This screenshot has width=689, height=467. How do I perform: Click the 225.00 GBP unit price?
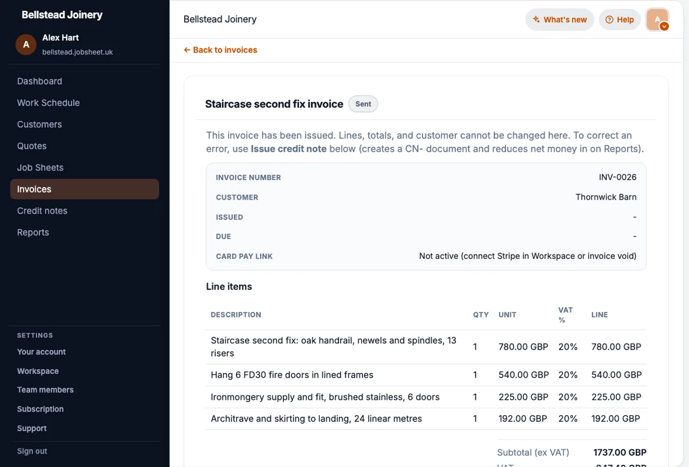tap(523, 397)
